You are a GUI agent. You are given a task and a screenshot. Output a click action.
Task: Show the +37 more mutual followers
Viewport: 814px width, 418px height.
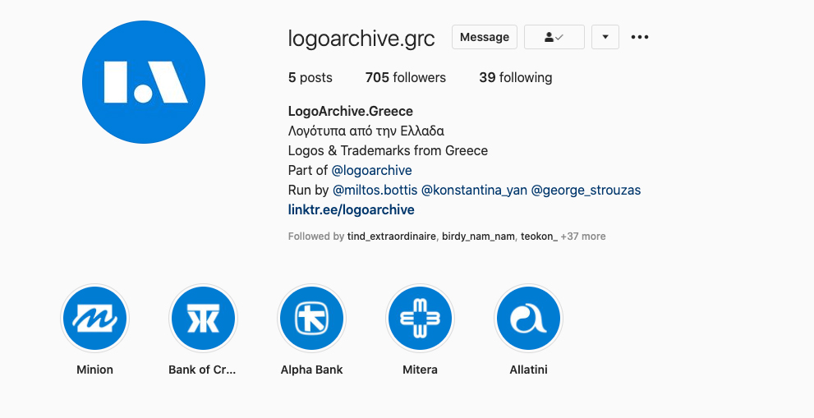pyautogui.click(x=583, y=237)
